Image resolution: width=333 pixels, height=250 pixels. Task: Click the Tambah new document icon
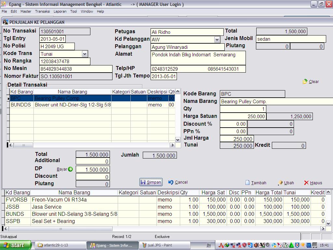[x=247, y=183]
